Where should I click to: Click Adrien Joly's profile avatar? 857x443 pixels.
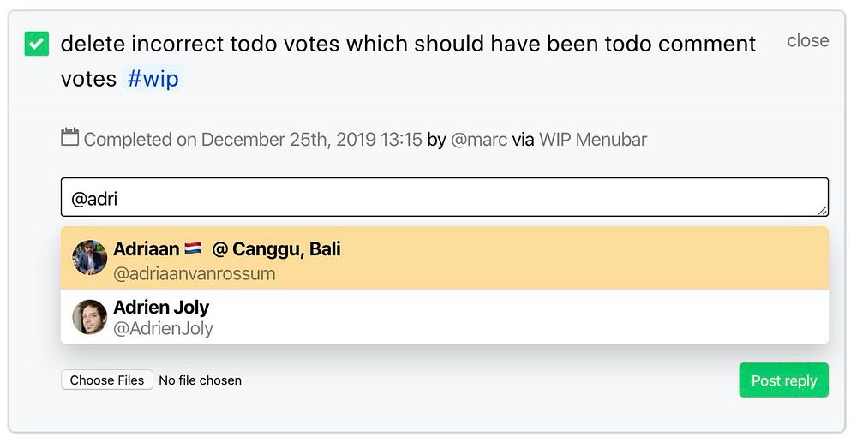[90, 317]
